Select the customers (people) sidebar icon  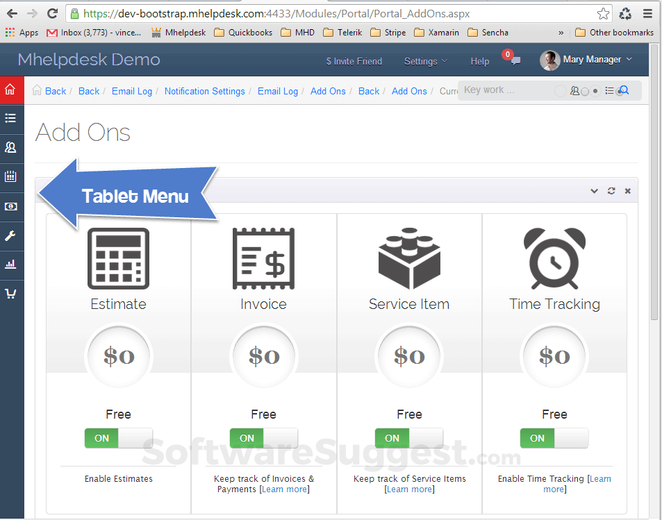(11, 147)
